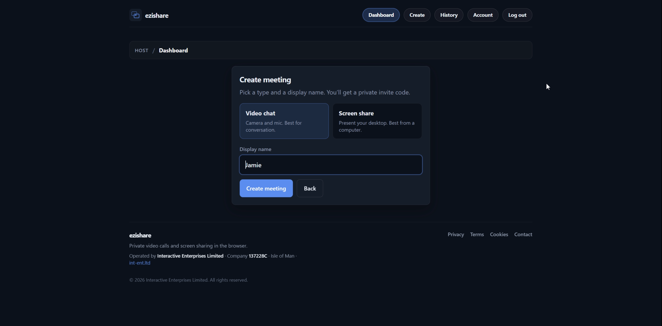Click the 'Display name' field label

[x=255, y=149]
